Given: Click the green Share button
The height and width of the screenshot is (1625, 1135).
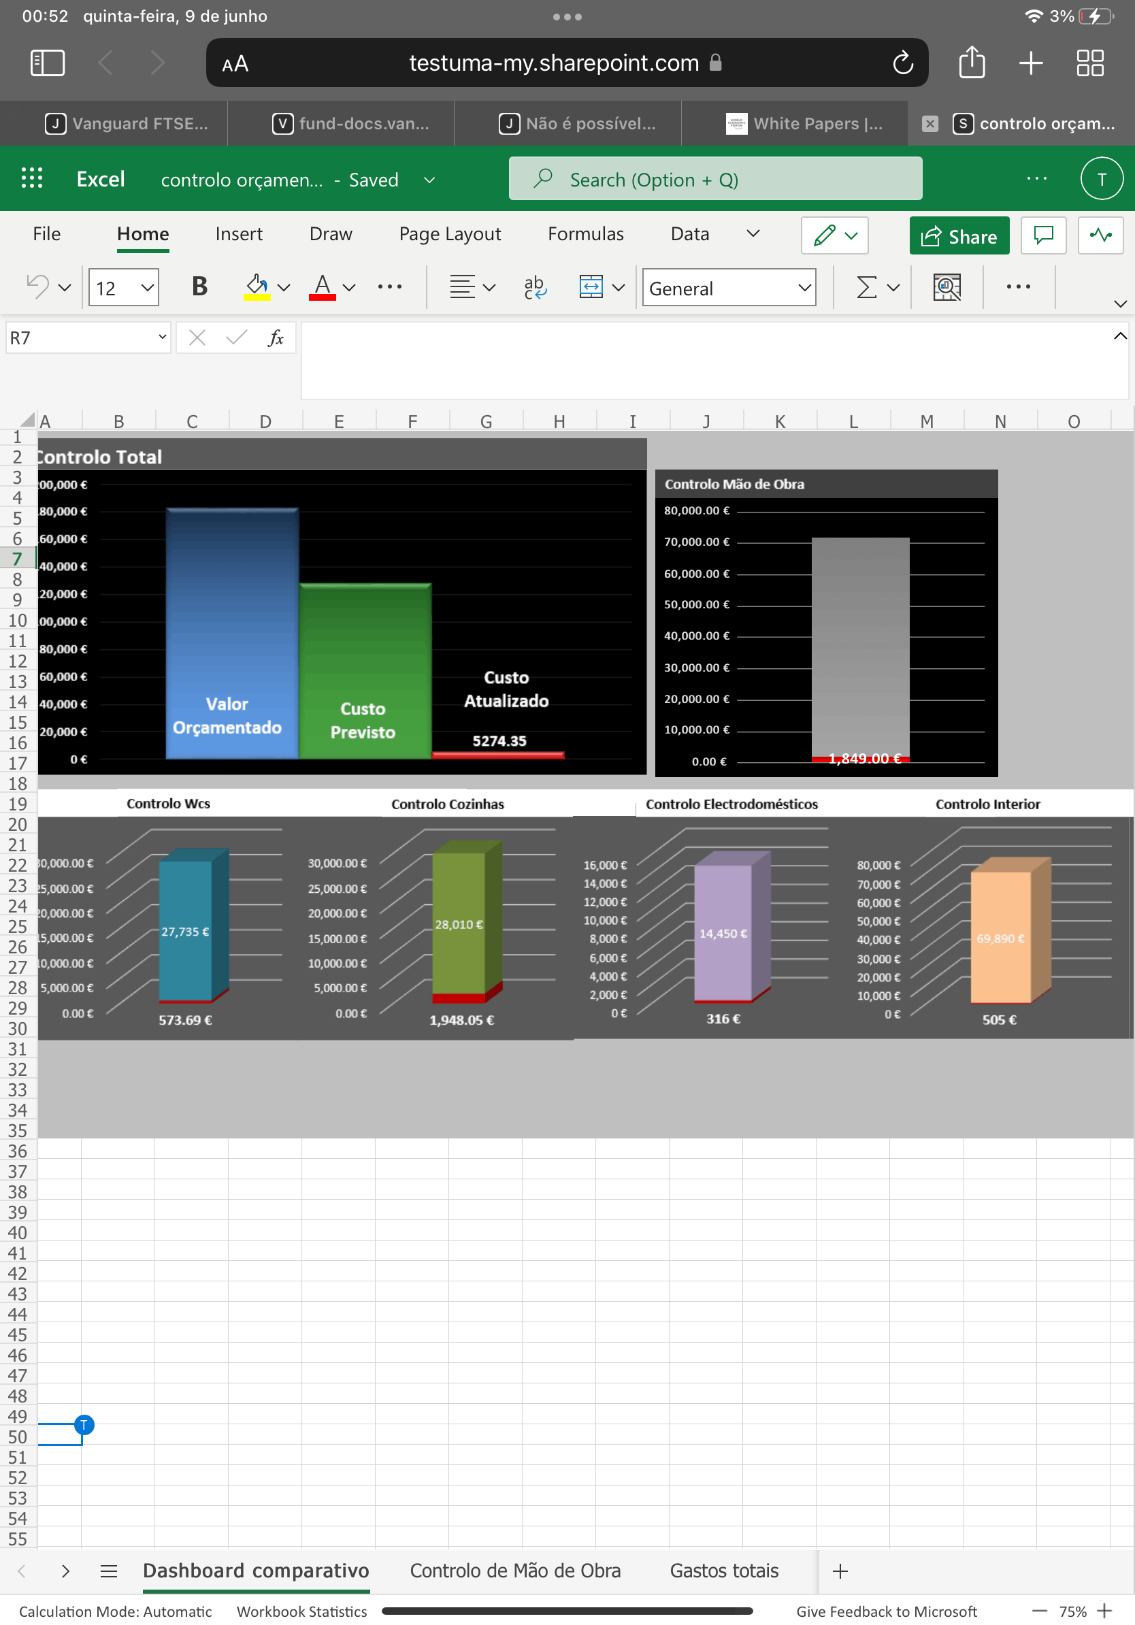Looking at the screenshot, I should coord(959,235).
